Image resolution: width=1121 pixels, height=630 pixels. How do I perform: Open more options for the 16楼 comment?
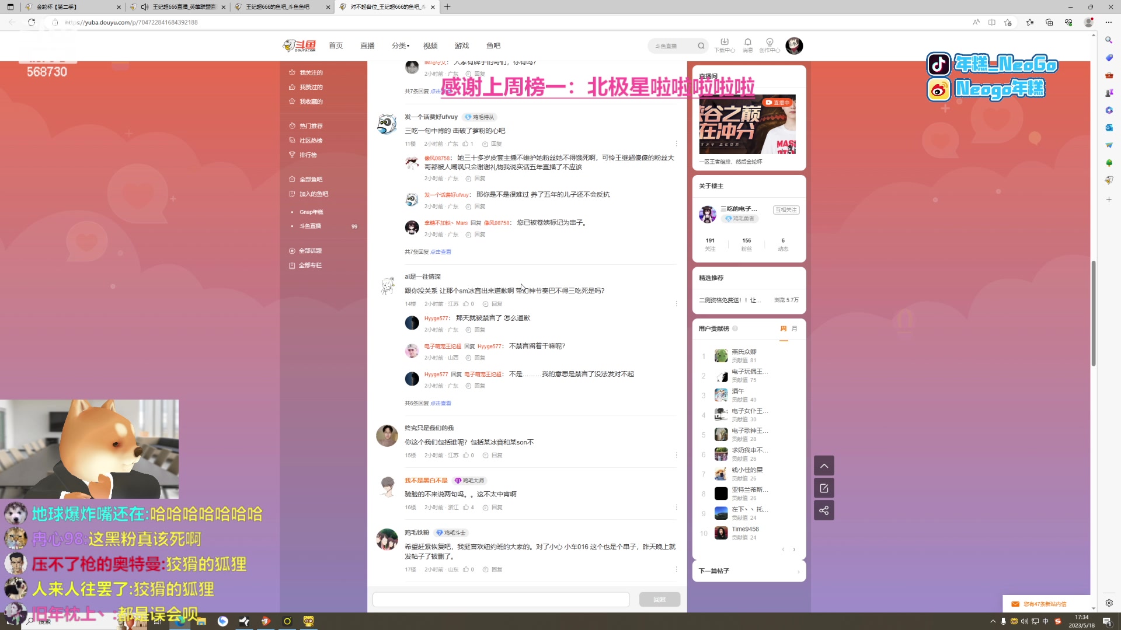click(676, 508)
